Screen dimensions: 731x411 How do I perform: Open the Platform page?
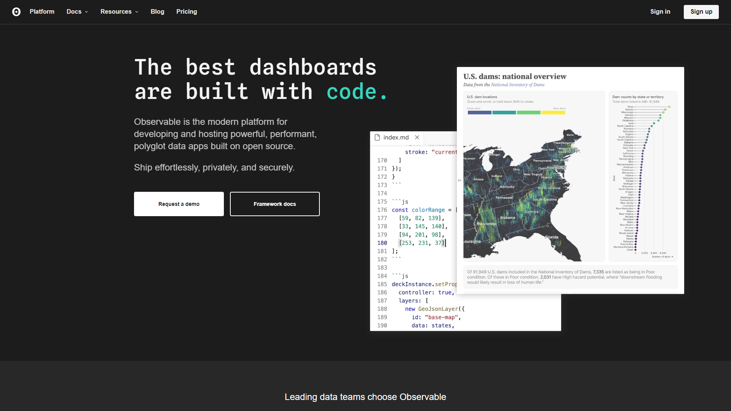tap(42, 12)
